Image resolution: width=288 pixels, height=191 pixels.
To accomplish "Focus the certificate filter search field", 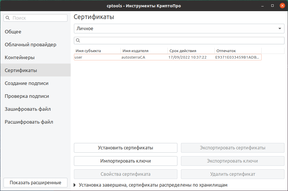I will (x=179, y=40).
